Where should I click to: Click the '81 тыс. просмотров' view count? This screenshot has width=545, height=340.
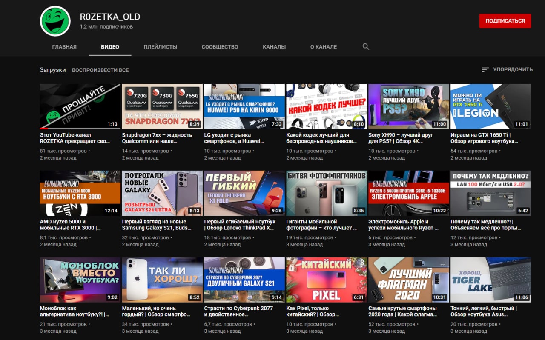63,151
